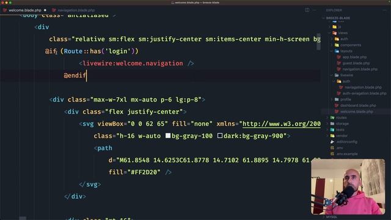Expand the js folder chevron
The width and height of the screenshot is (391, 220).
tap(329, 27)
